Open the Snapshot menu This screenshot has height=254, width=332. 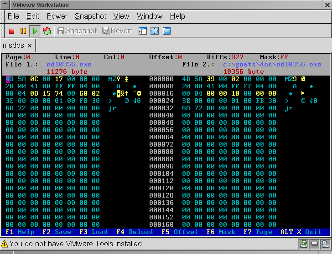tap(90, 16)
